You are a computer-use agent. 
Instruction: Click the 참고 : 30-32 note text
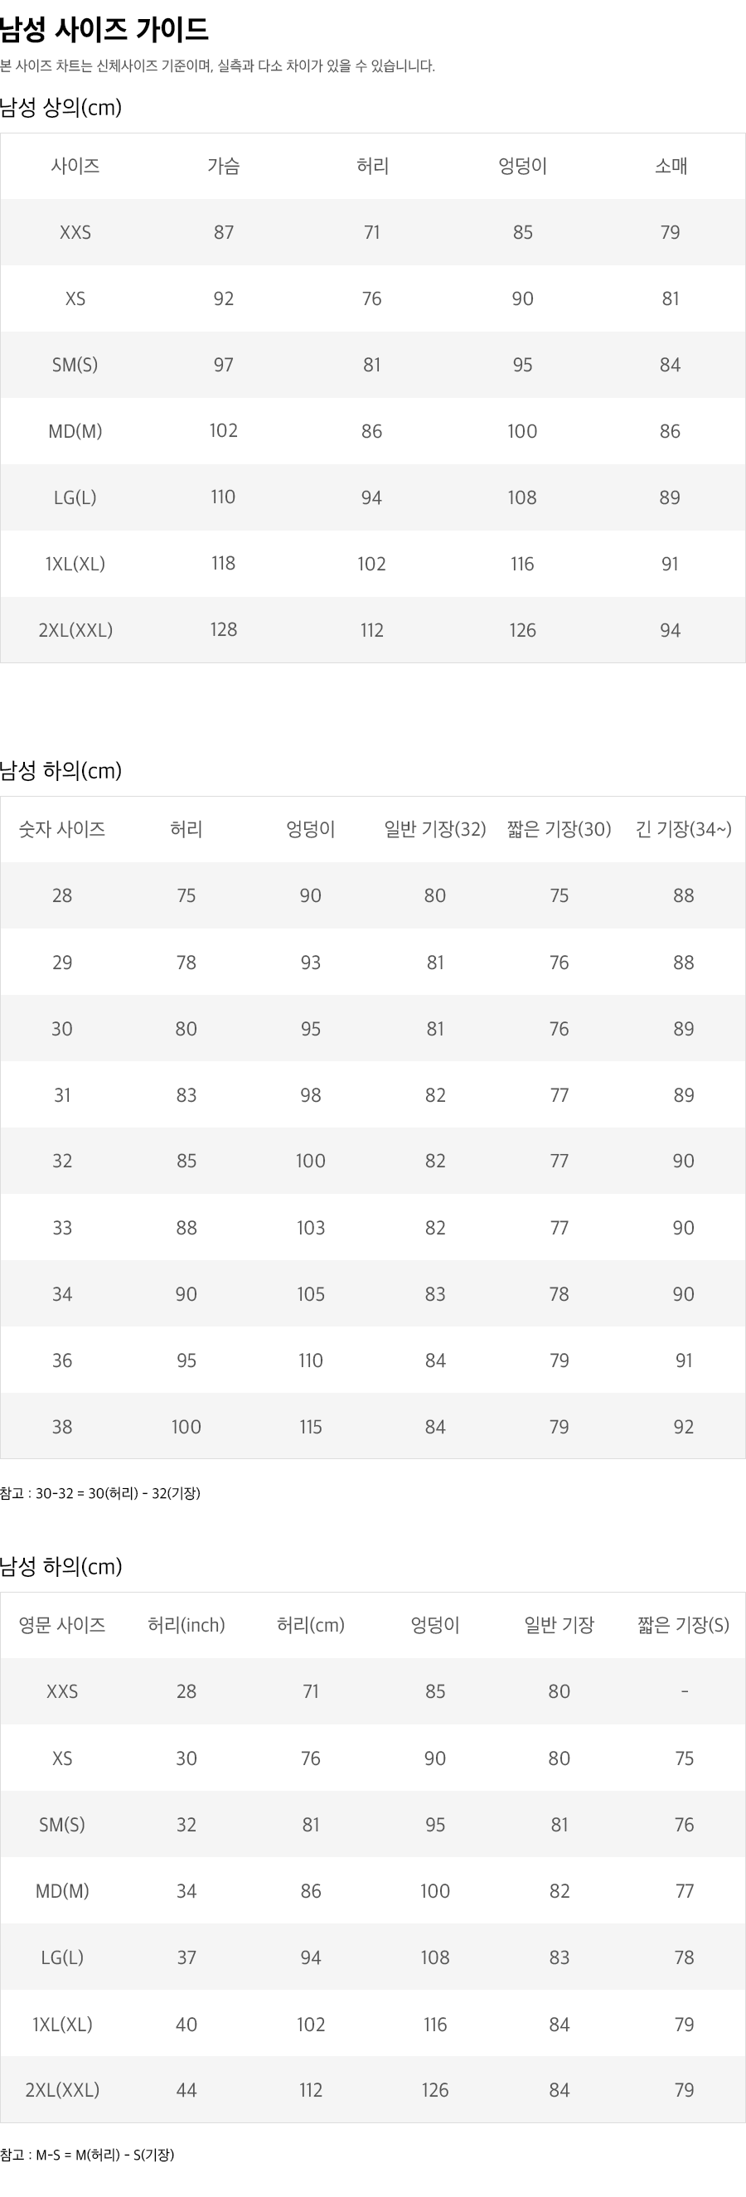pyautogui.click(x=99, y=1493)
